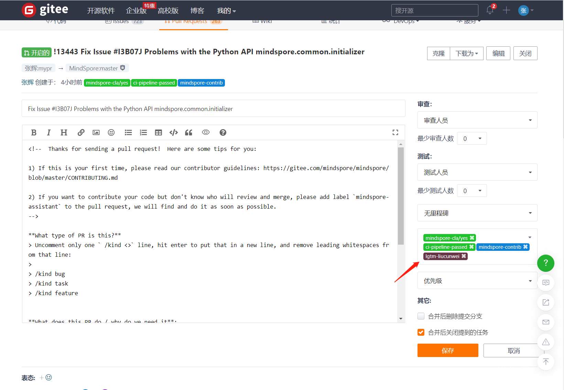Click the floating code-comment icon

(546, 283)
